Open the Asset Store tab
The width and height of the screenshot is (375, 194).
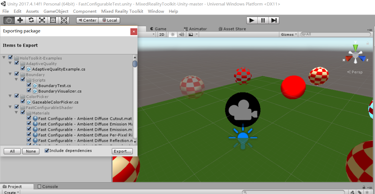(x=232, y=29)
